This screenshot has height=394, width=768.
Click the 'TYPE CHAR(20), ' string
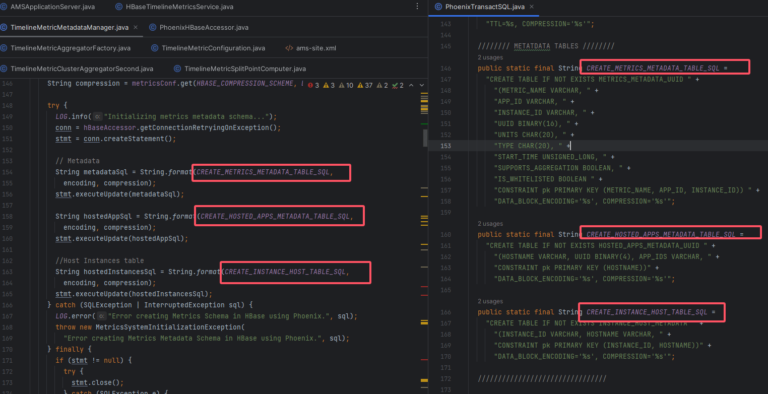click(528, 146)
